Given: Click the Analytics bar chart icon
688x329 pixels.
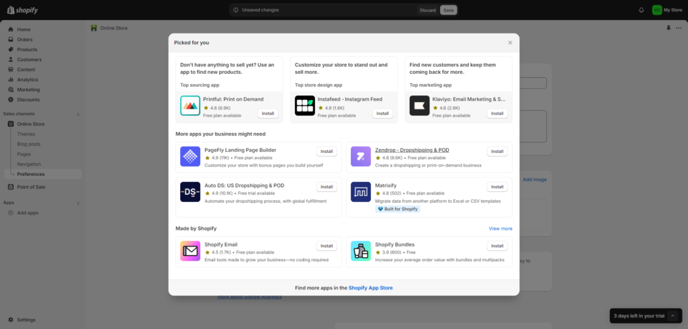Looking at the screenshot, I should (11, 80).
